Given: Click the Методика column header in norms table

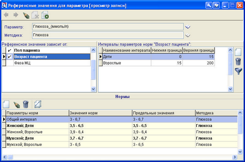Looking at the screenshot, I should (216, 113).
